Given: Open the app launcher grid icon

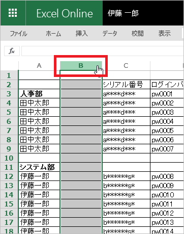Looking at the screenshot, I should tap(13, 13).
